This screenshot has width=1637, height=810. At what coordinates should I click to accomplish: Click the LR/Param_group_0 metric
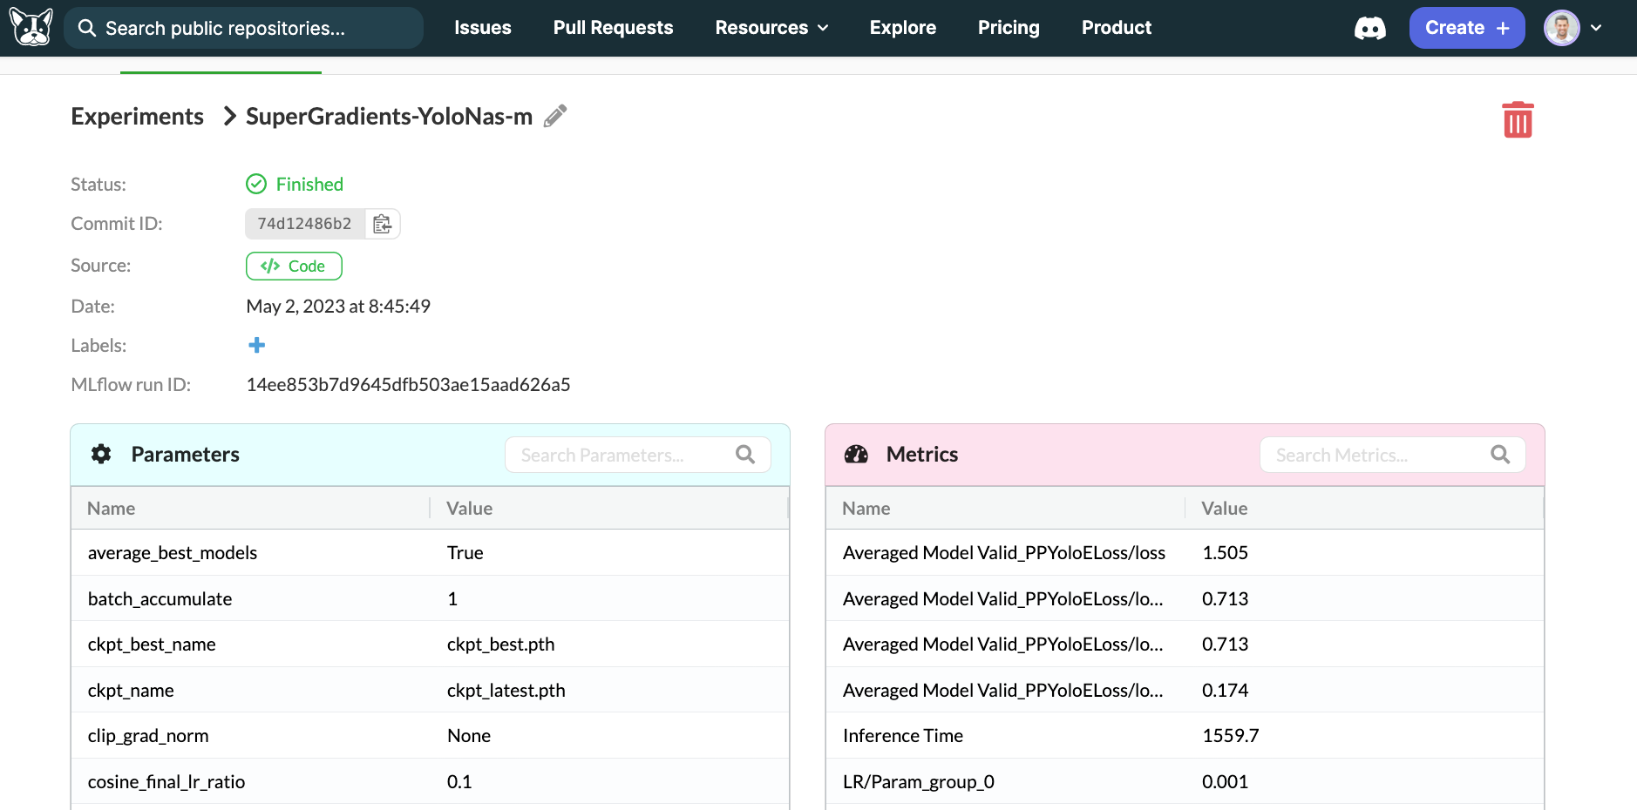point(919,781)
